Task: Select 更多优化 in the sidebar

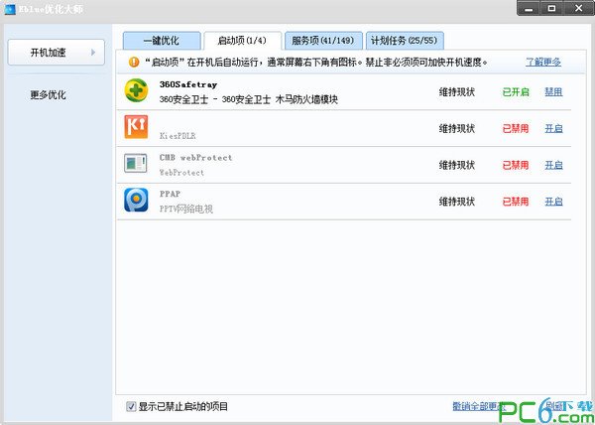Action: click(x=49, y=94)
